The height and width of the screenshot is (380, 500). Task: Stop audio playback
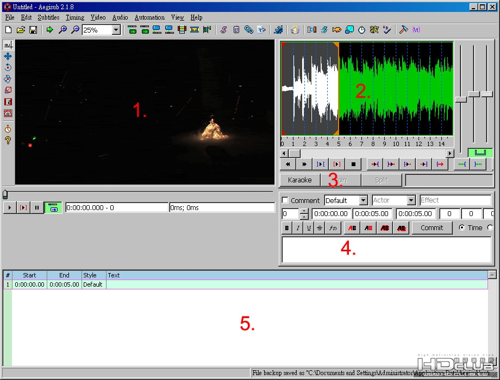[x=353, y=164]
